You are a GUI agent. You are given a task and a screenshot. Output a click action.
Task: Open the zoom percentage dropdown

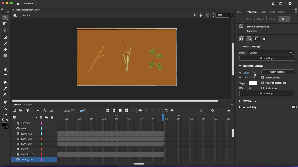(x=231, y=15)
